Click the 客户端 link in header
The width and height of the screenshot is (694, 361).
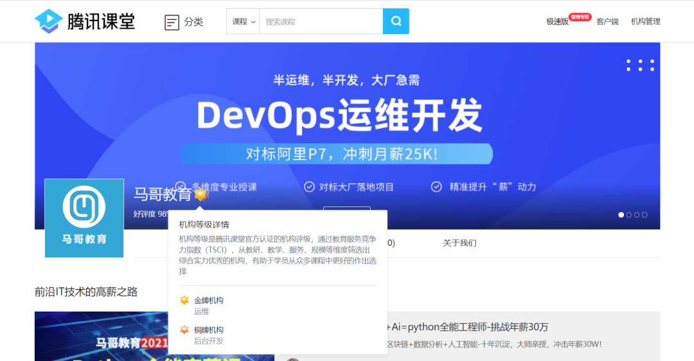point(607,22)
